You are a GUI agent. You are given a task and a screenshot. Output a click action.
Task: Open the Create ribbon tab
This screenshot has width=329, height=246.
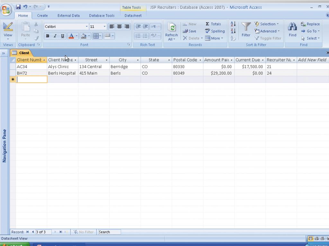pyautogui.click(x=42, y=15)
